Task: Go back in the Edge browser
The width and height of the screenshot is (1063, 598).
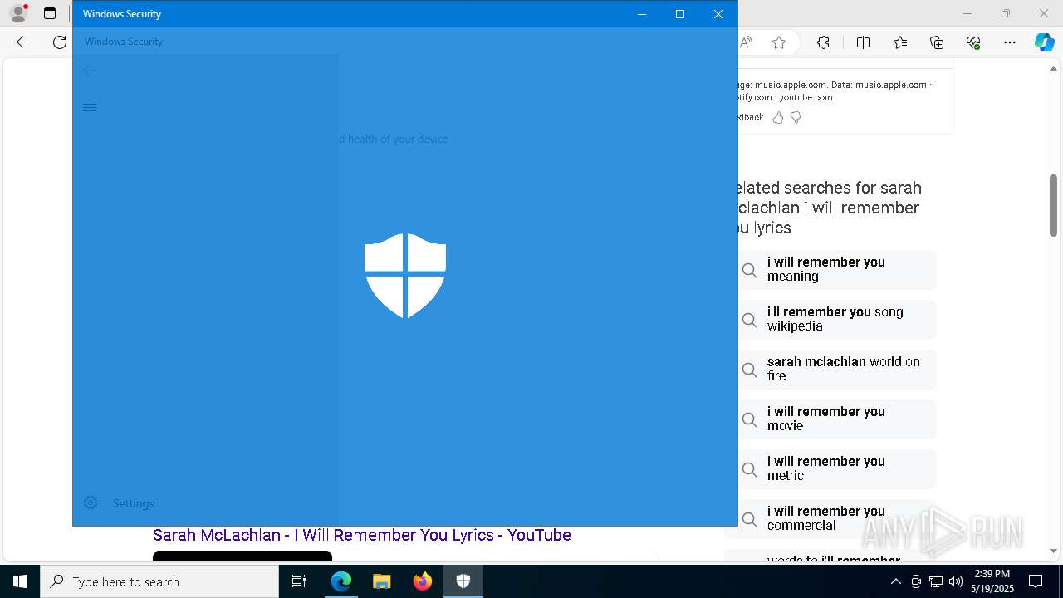Action: (x=23, y=42)
